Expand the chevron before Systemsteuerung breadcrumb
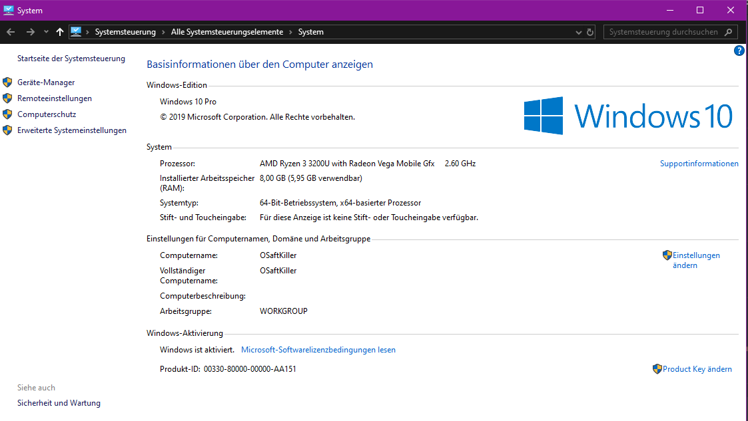This screenshot has width=748, height=421. [88, 32]
